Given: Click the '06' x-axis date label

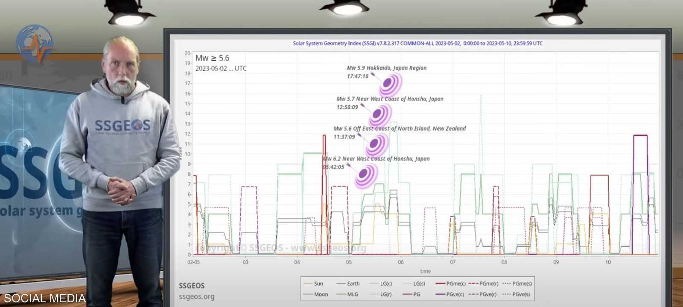Looking at the screenshot, I should 400,262.
